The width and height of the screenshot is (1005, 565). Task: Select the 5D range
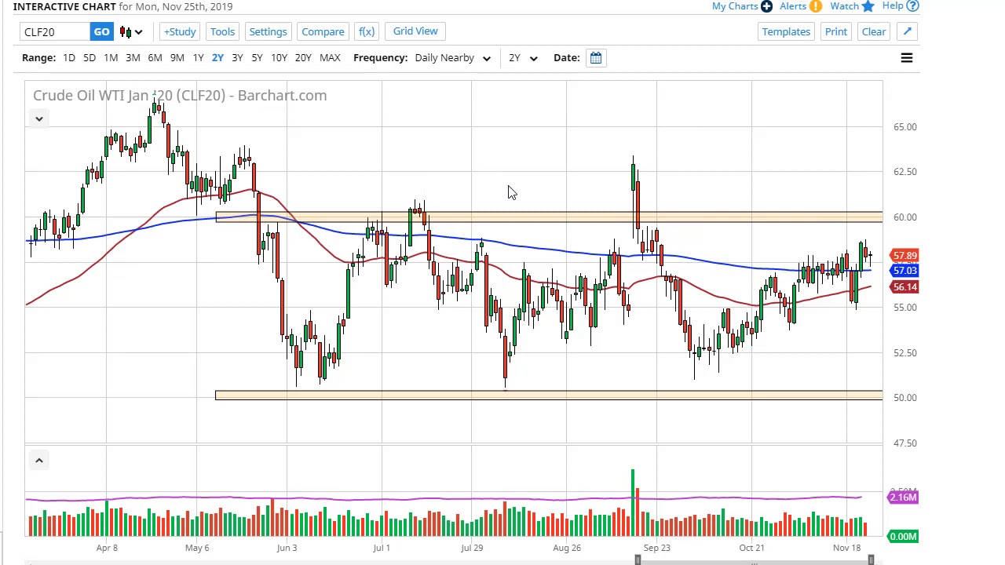(90, 57)
